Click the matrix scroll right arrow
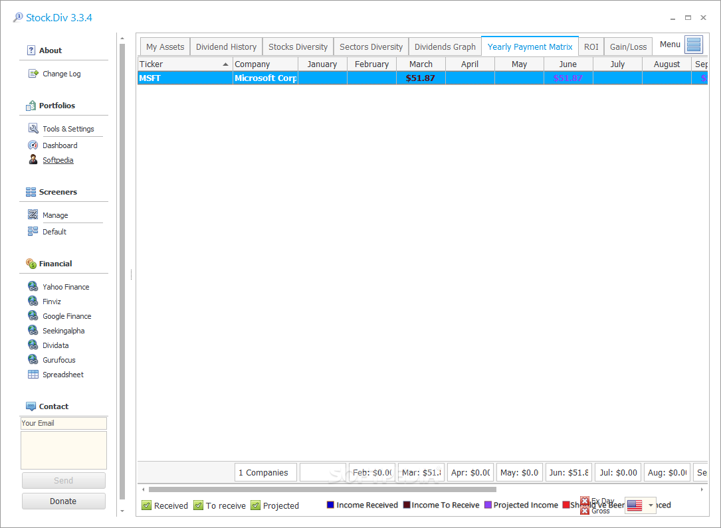The width and height of the screenshot is (721, 528). pos(702,489)
